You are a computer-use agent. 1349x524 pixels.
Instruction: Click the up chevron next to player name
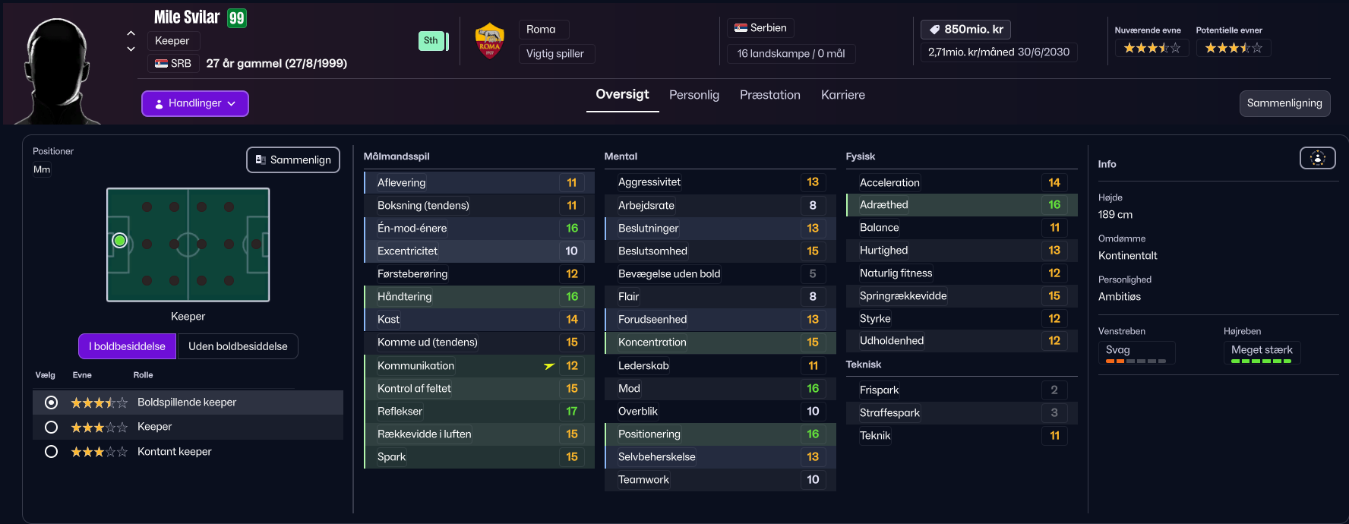131,33
